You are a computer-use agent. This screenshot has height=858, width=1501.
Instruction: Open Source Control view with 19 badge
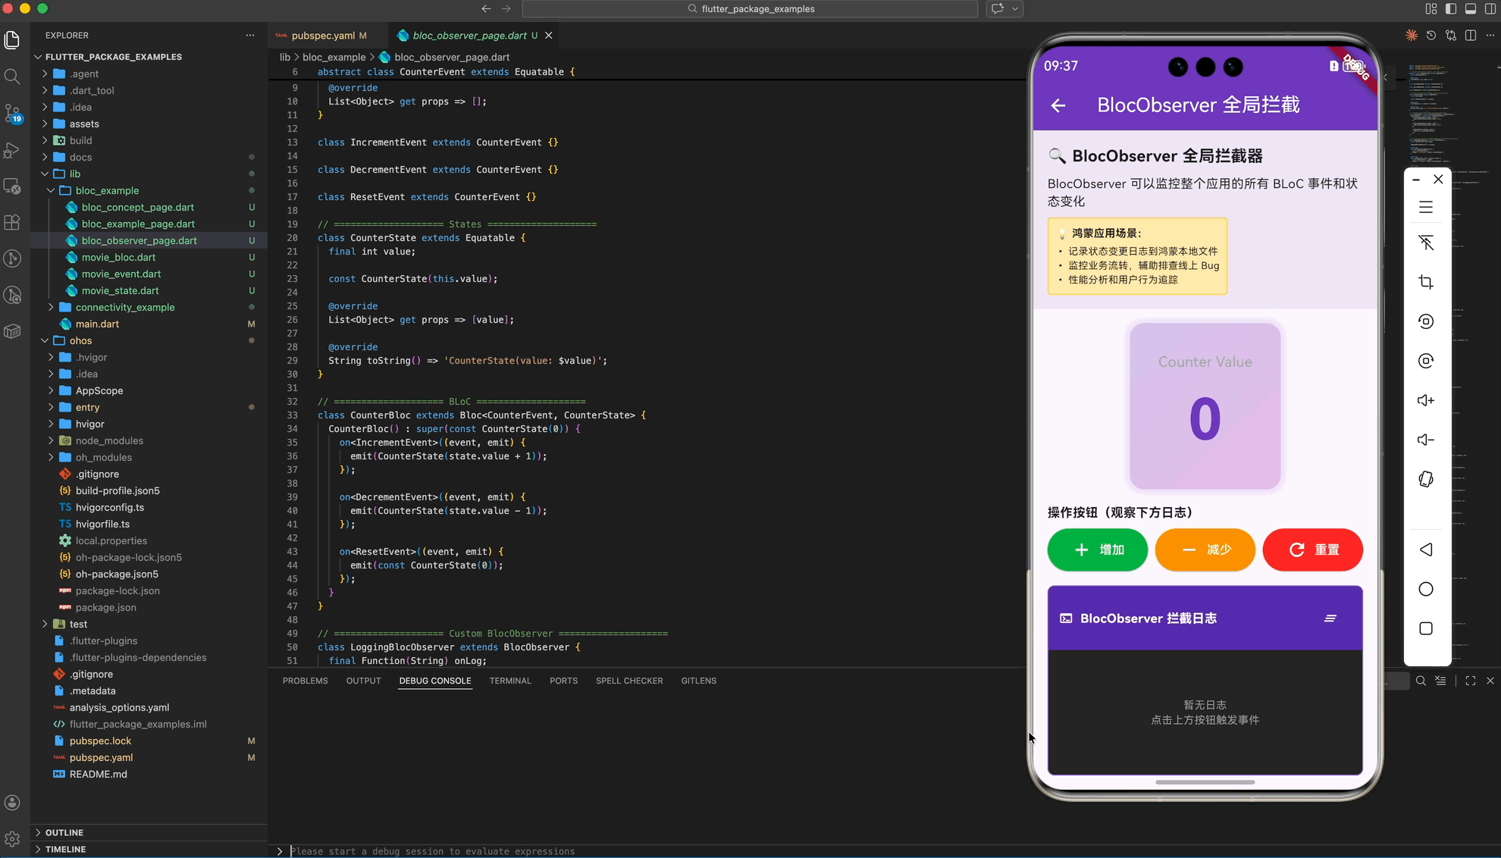[x=12, y=114]
